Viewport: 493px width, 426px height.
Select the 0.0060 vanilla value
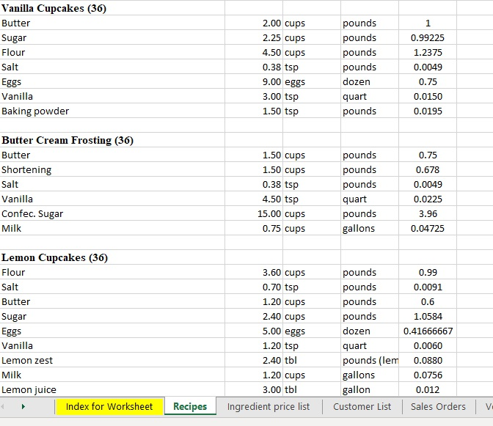[428, 345]
